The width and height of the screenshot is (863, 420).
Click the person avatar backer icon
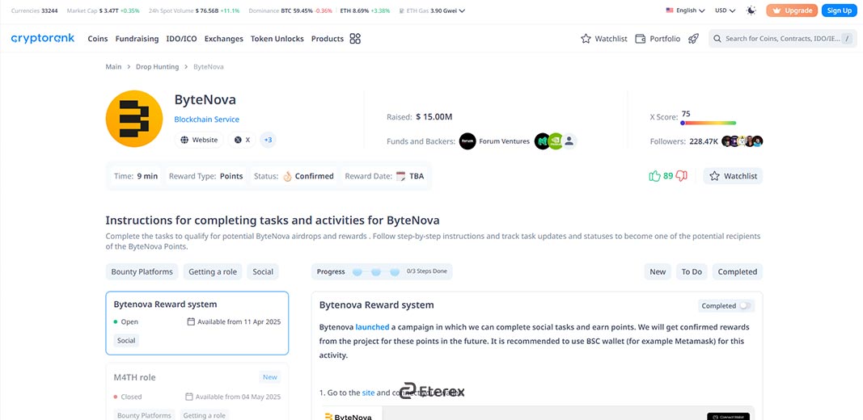[x=569, y=141]
